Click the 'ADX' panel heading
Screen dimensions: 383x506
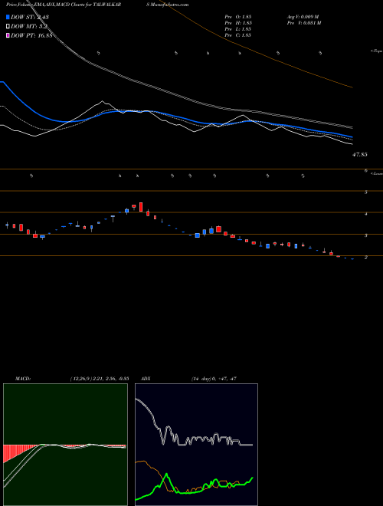[146, 379]
